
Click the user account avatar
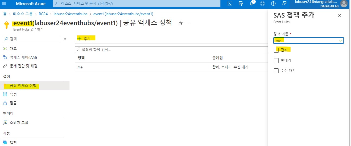point(344,4)
